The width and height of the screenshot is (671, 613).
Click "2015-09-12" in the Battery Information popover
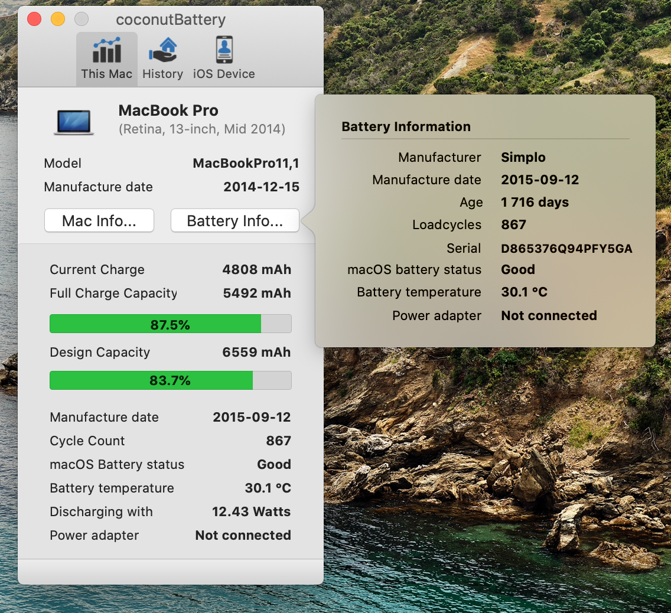540,180
